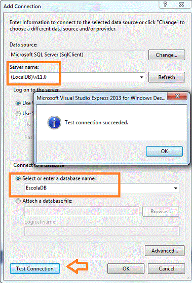Viewport: 192px width, 283px height.
Task: Open the database name dropdown arrow
Action: pos(175,188)
